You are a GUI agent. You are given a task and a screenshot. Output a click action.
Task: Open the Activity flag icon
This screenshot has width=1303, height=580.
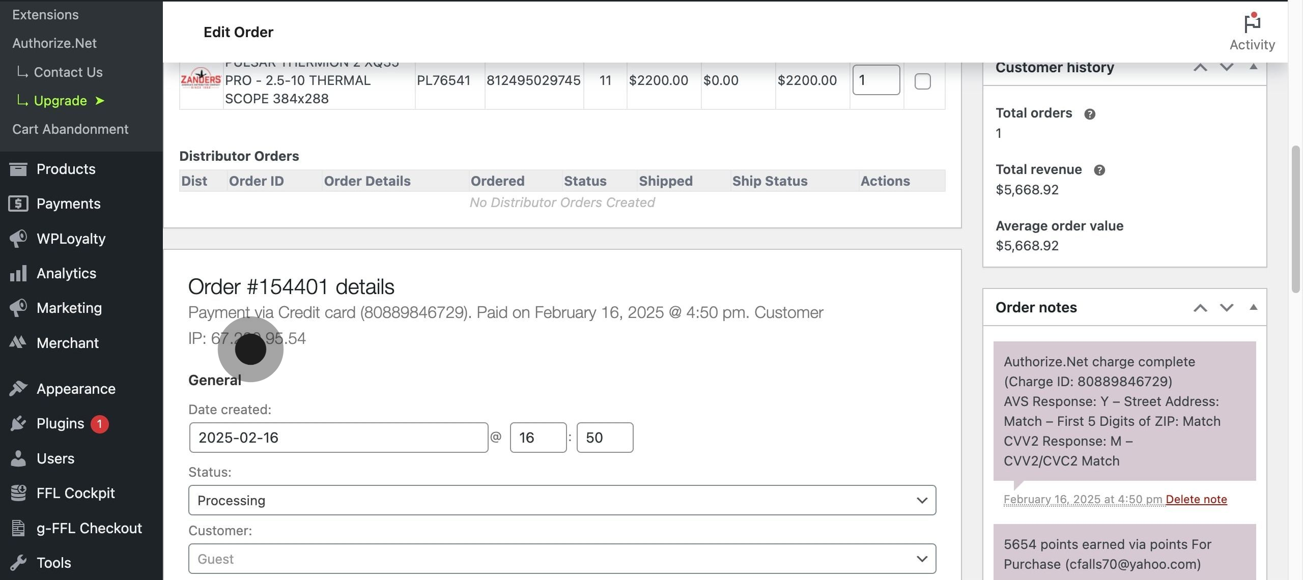(x=1252, y=24)
